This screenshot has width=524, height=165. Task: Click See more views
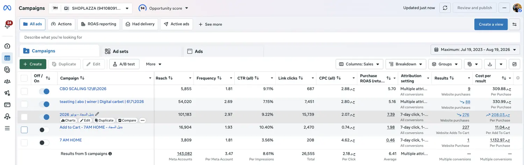(210, 24)
